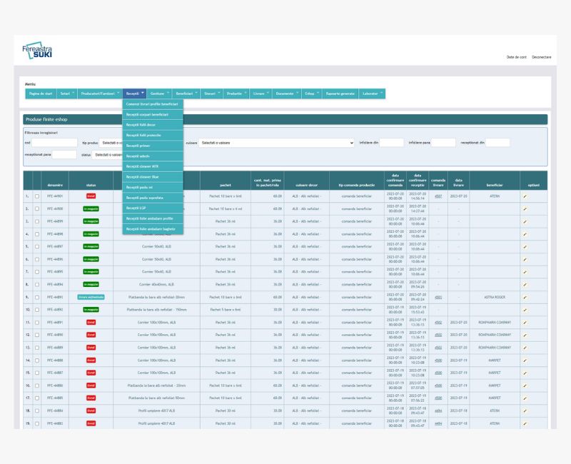Image resolution: width=571 pixels, height=464 pixels.
Task: Tick the checkbox for row PFE-44901
Action: coord(37,195)
